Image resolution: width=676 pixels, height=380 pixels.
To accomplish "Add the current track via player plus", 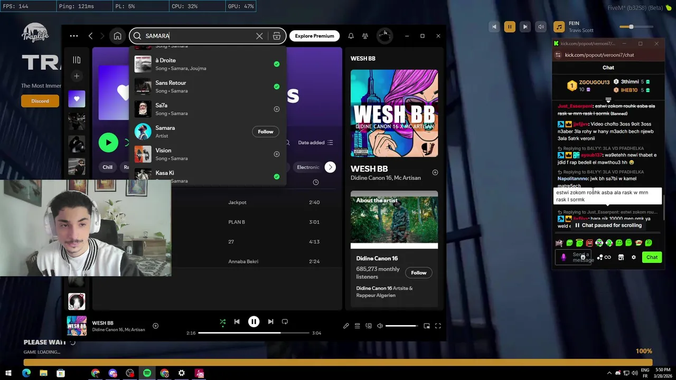I will tap(155, 326).
